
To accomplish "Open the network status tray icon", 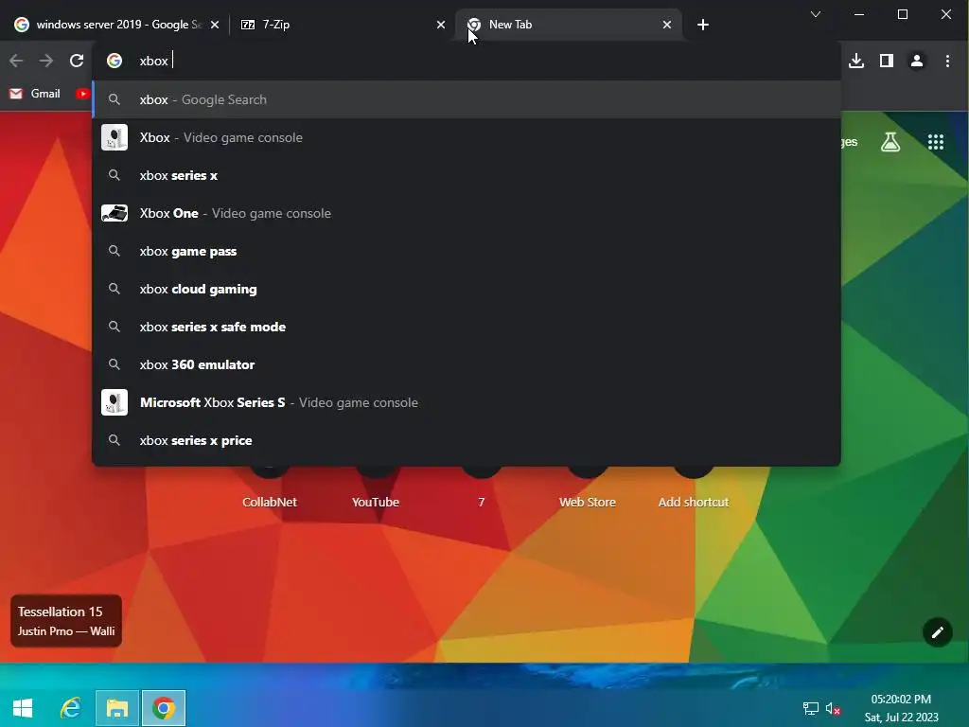I will click(810, 708).
